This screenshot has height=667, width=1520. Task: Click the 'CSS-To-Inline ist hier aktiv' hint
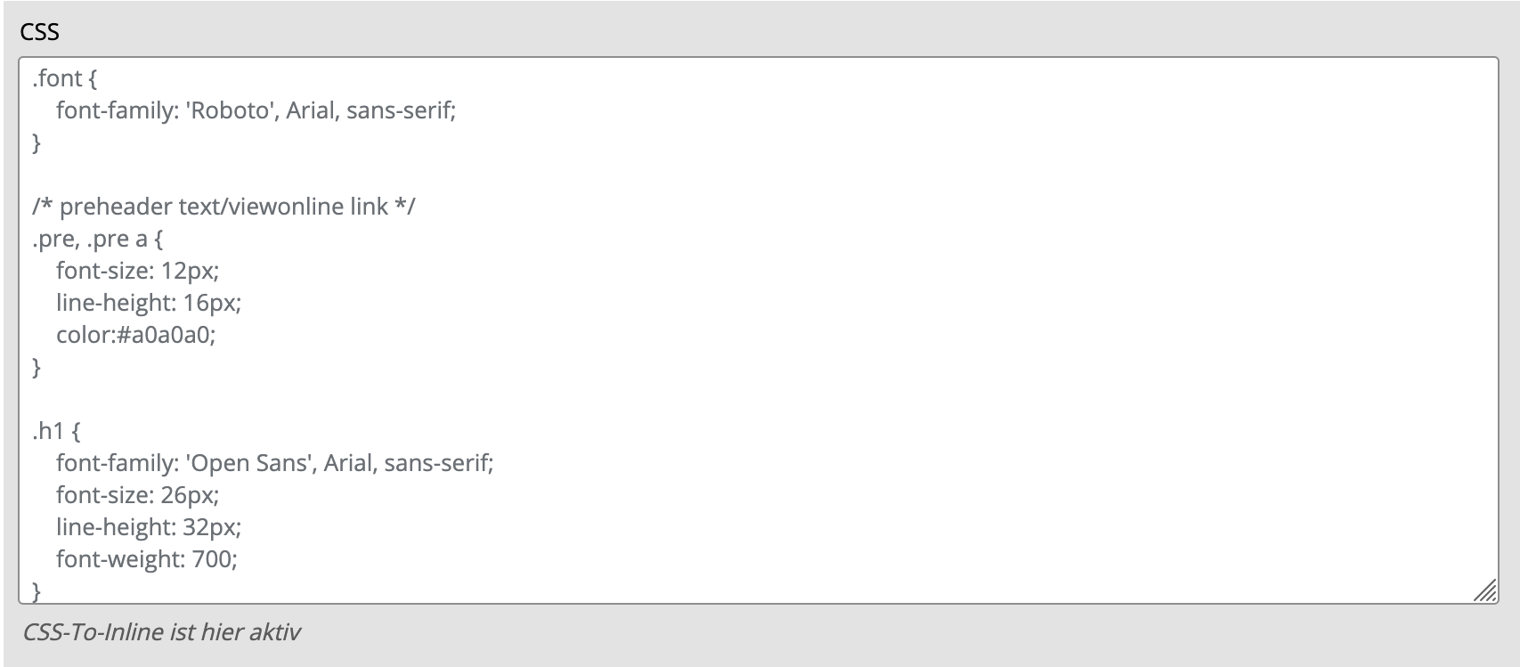[x=161, y=632]
